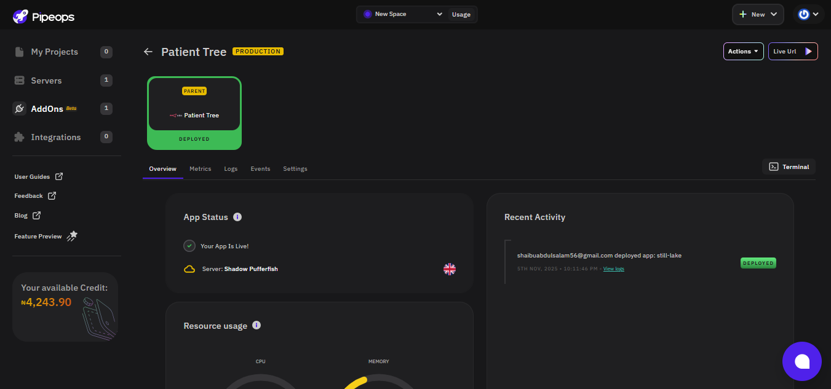
Task: Switch to the Overview tab
Action: pyautogui.click(x=163, y=169)
